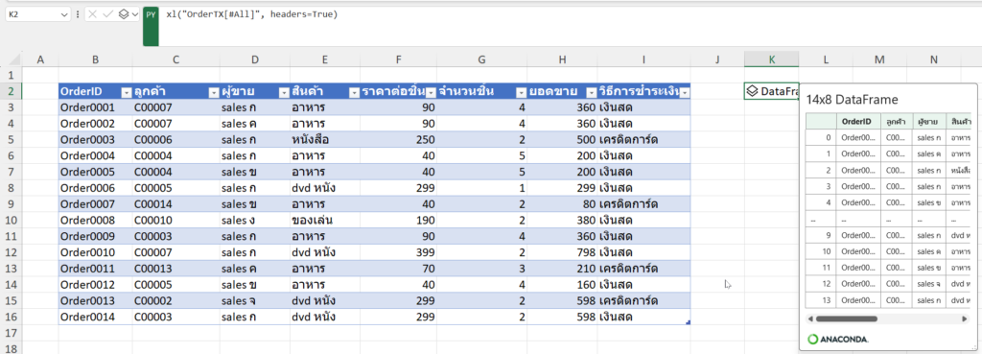Click the green PY Python mode icon

(x=151, y=26)
